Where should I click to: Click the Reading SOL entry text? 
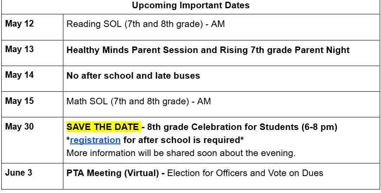(145, 24)
